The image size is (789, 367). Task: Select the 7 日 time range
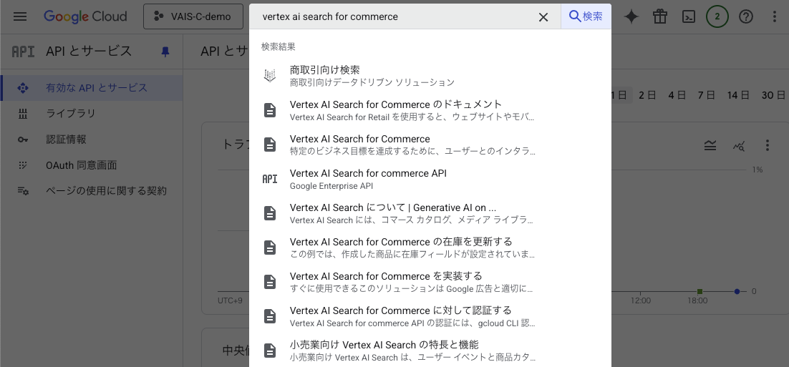[x=707, y=95]
